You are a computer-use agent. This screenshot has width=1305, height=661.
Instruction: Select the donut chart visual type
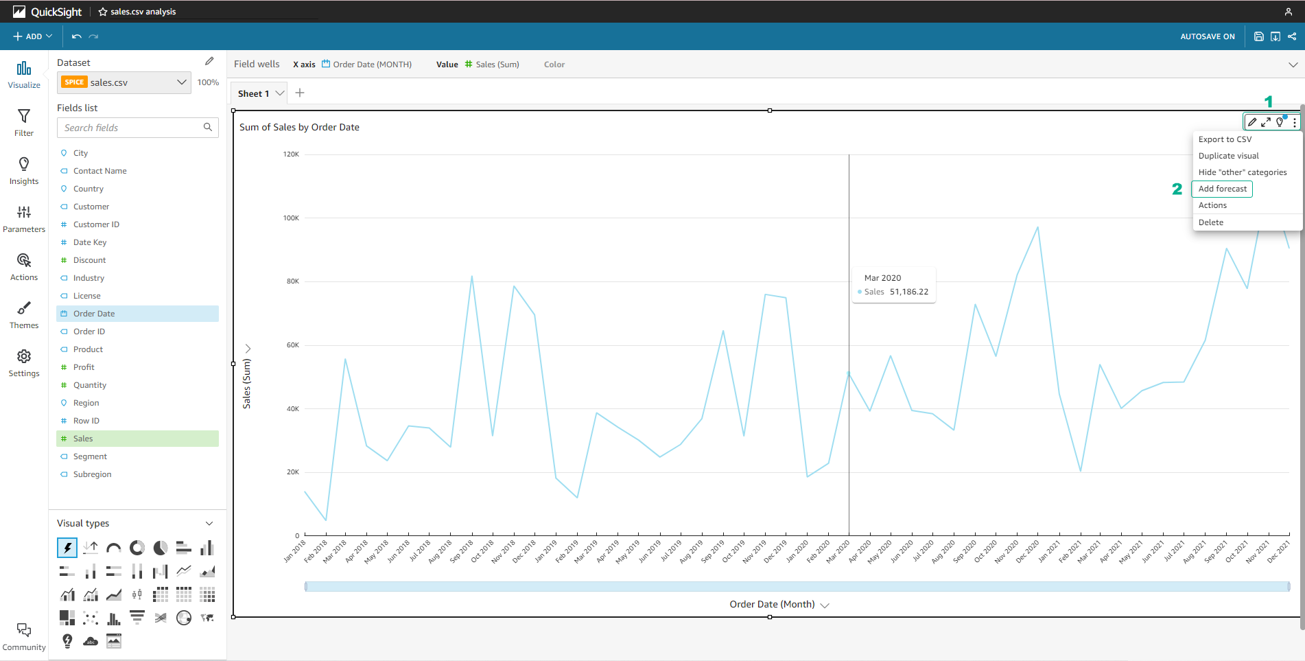[x=137, y=548]
